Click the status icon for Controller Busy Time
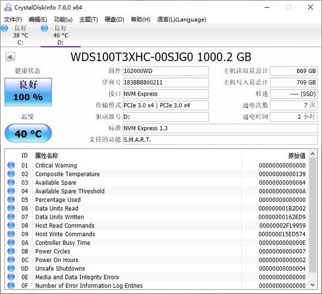Screen dimensions: 322x294 [11, 242]
